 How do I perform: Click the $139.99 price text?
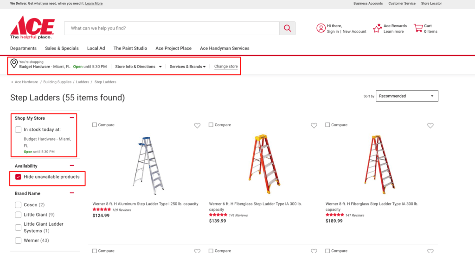pos(218,221)
